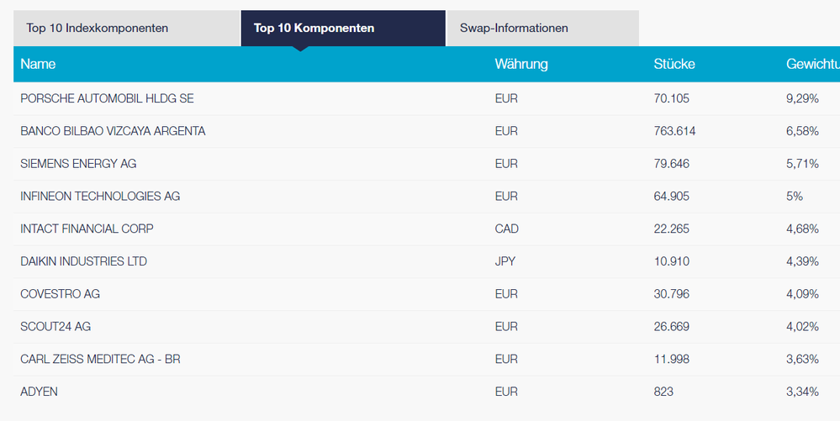Click Infineon Technologies AG name
Viewport: 840px width, 421px height.
click(x=100, y=197)
